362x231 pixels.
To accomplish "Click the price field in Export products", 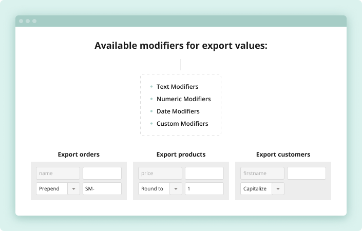I will (x=160, y=174).
